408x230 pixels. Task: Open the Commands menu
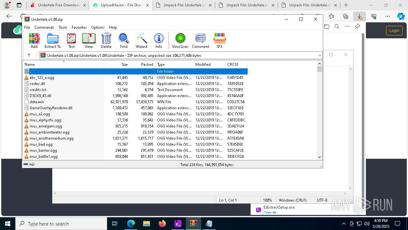click(44, 27)
